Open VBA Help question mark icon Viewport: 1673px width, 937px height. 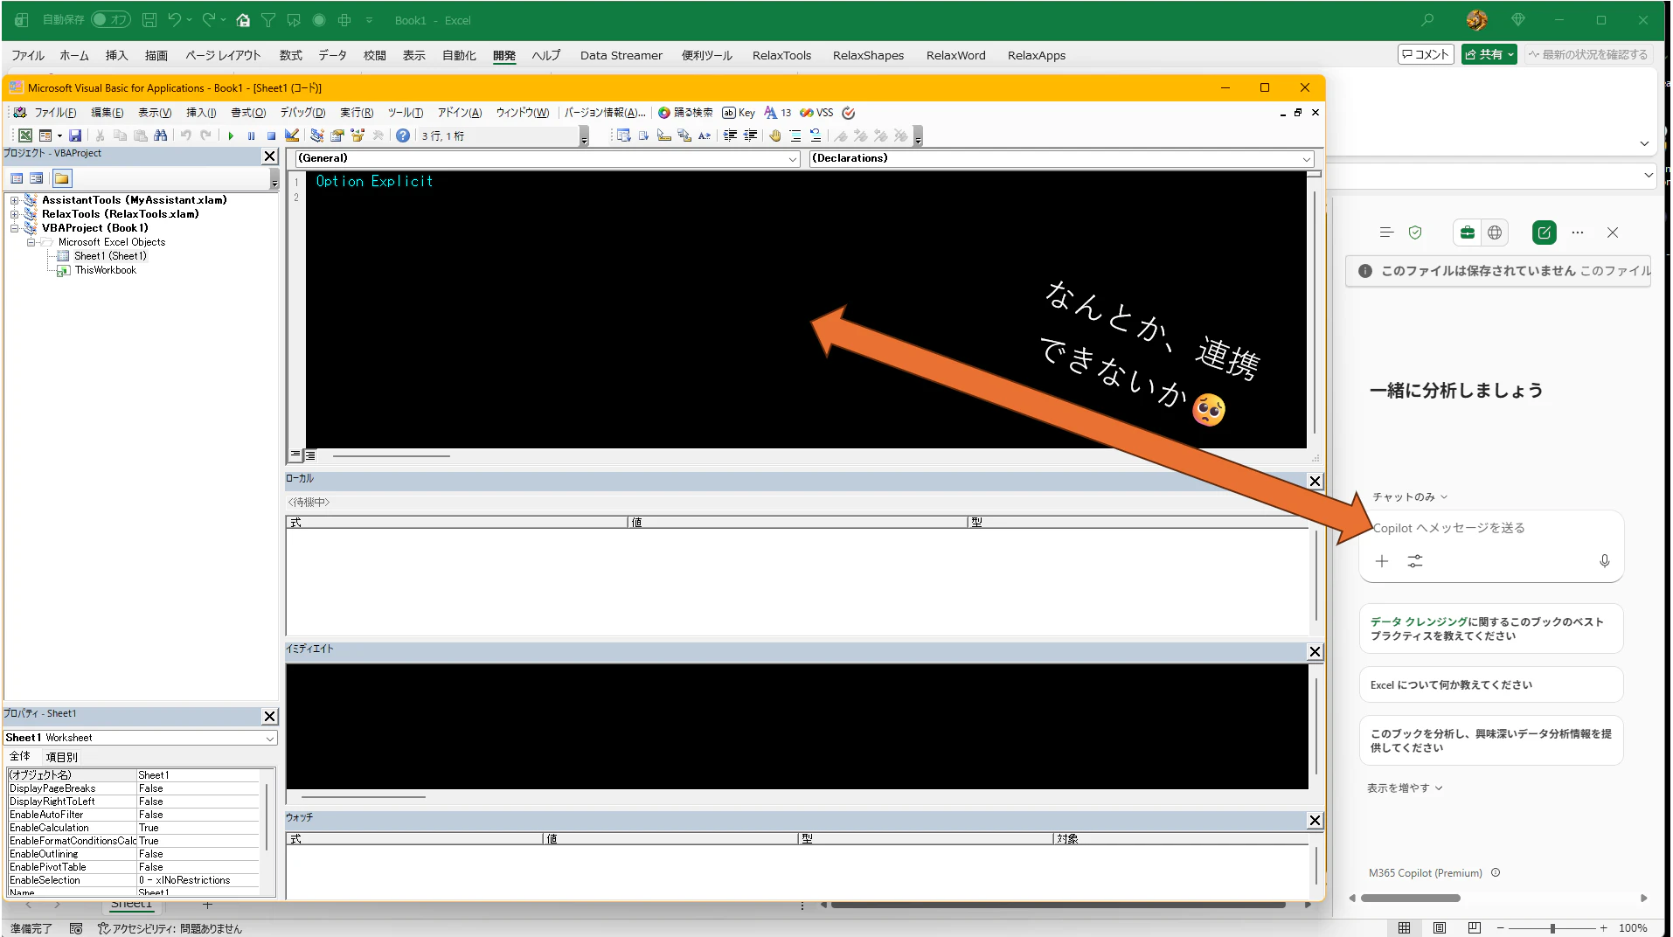[403, 135]
